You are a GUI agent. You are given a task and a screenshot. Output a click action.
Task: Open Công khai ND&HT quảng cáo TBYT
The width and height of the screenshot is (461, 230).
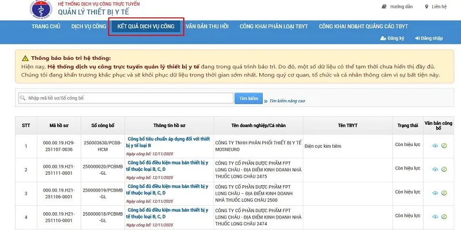(364, 26)
